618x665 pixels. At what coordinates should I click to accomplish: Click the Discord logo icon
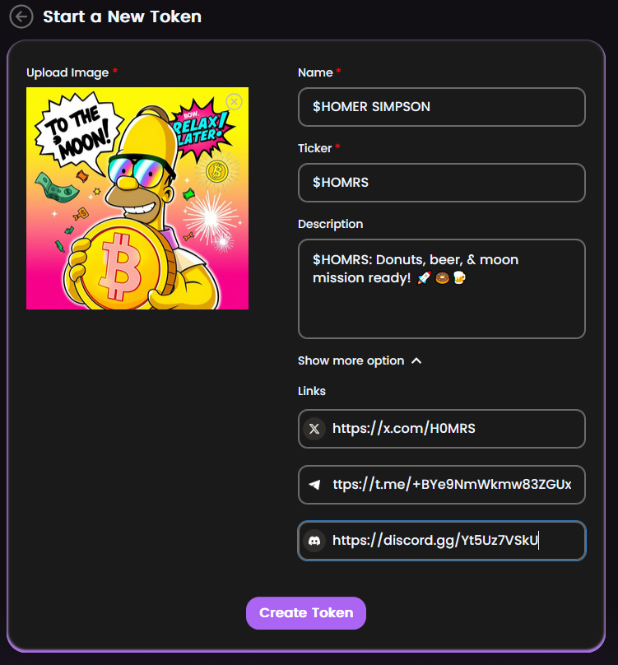click(314, 541)
